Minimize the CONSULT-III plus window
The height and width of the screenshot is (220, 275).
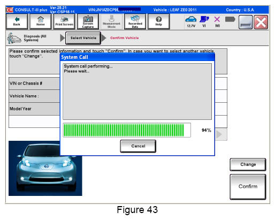pyautogui.click(x=246, y=22)
